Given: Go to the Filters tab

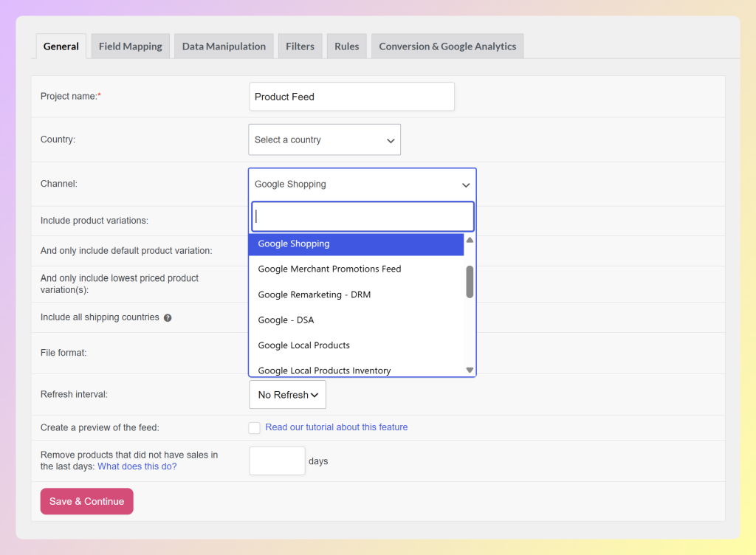Looking at the screenshot, I should [300, 46].
